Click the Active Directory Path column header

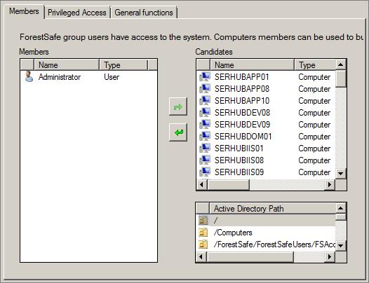pos(272,209)
